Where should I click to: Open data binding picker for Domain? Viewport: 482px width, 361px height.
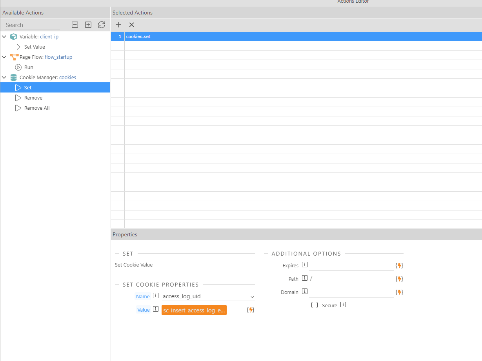point(399,292)
